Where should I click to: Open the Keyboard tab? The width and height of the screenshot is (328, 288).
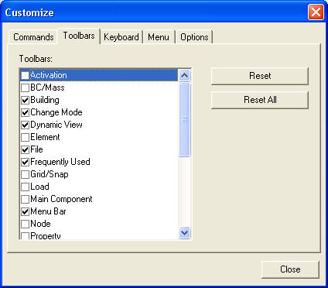[121, 37]
